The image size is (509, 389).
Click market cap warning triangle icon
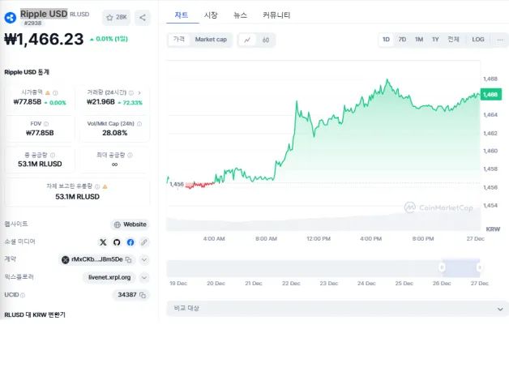click(x=48, y=93)
